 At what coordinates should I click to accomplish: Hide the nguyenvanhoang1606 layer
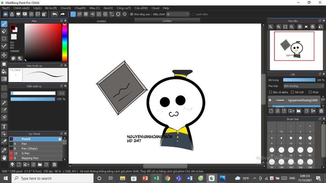click(270, 100)
